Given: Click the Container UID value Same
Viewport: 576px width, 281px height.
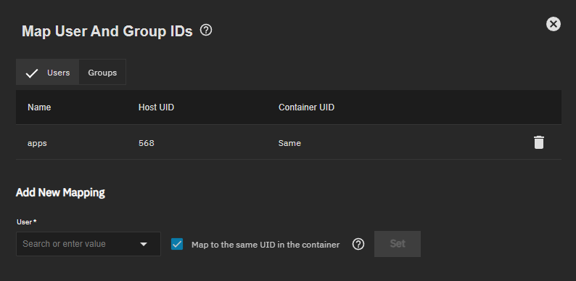Looking at the screenshot, I should click(289, 143).
